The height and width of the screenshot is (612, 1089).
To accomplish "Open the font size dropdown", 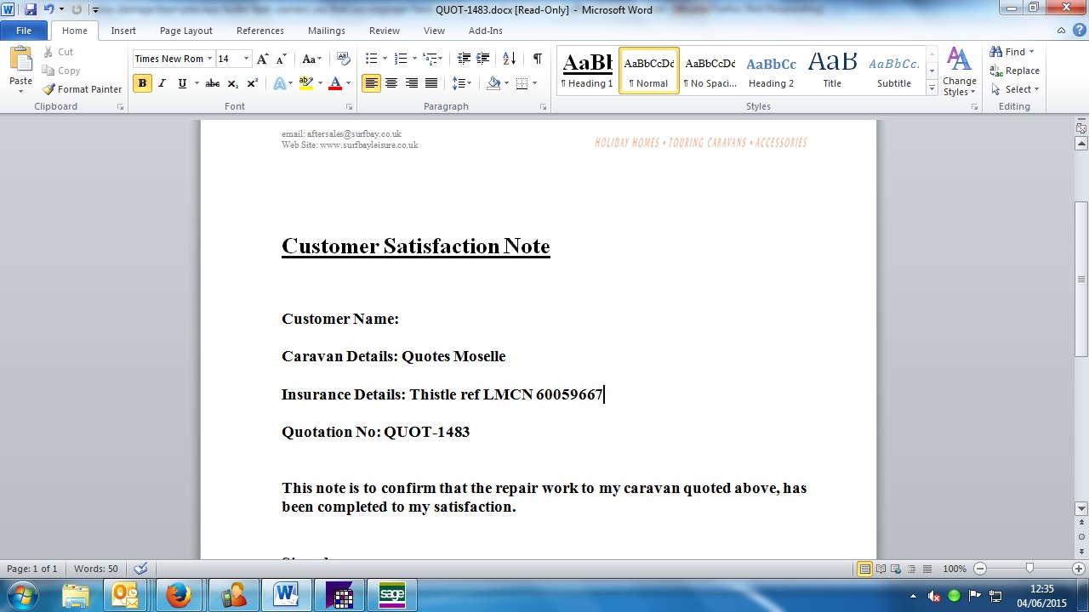I will pos(247,59).
